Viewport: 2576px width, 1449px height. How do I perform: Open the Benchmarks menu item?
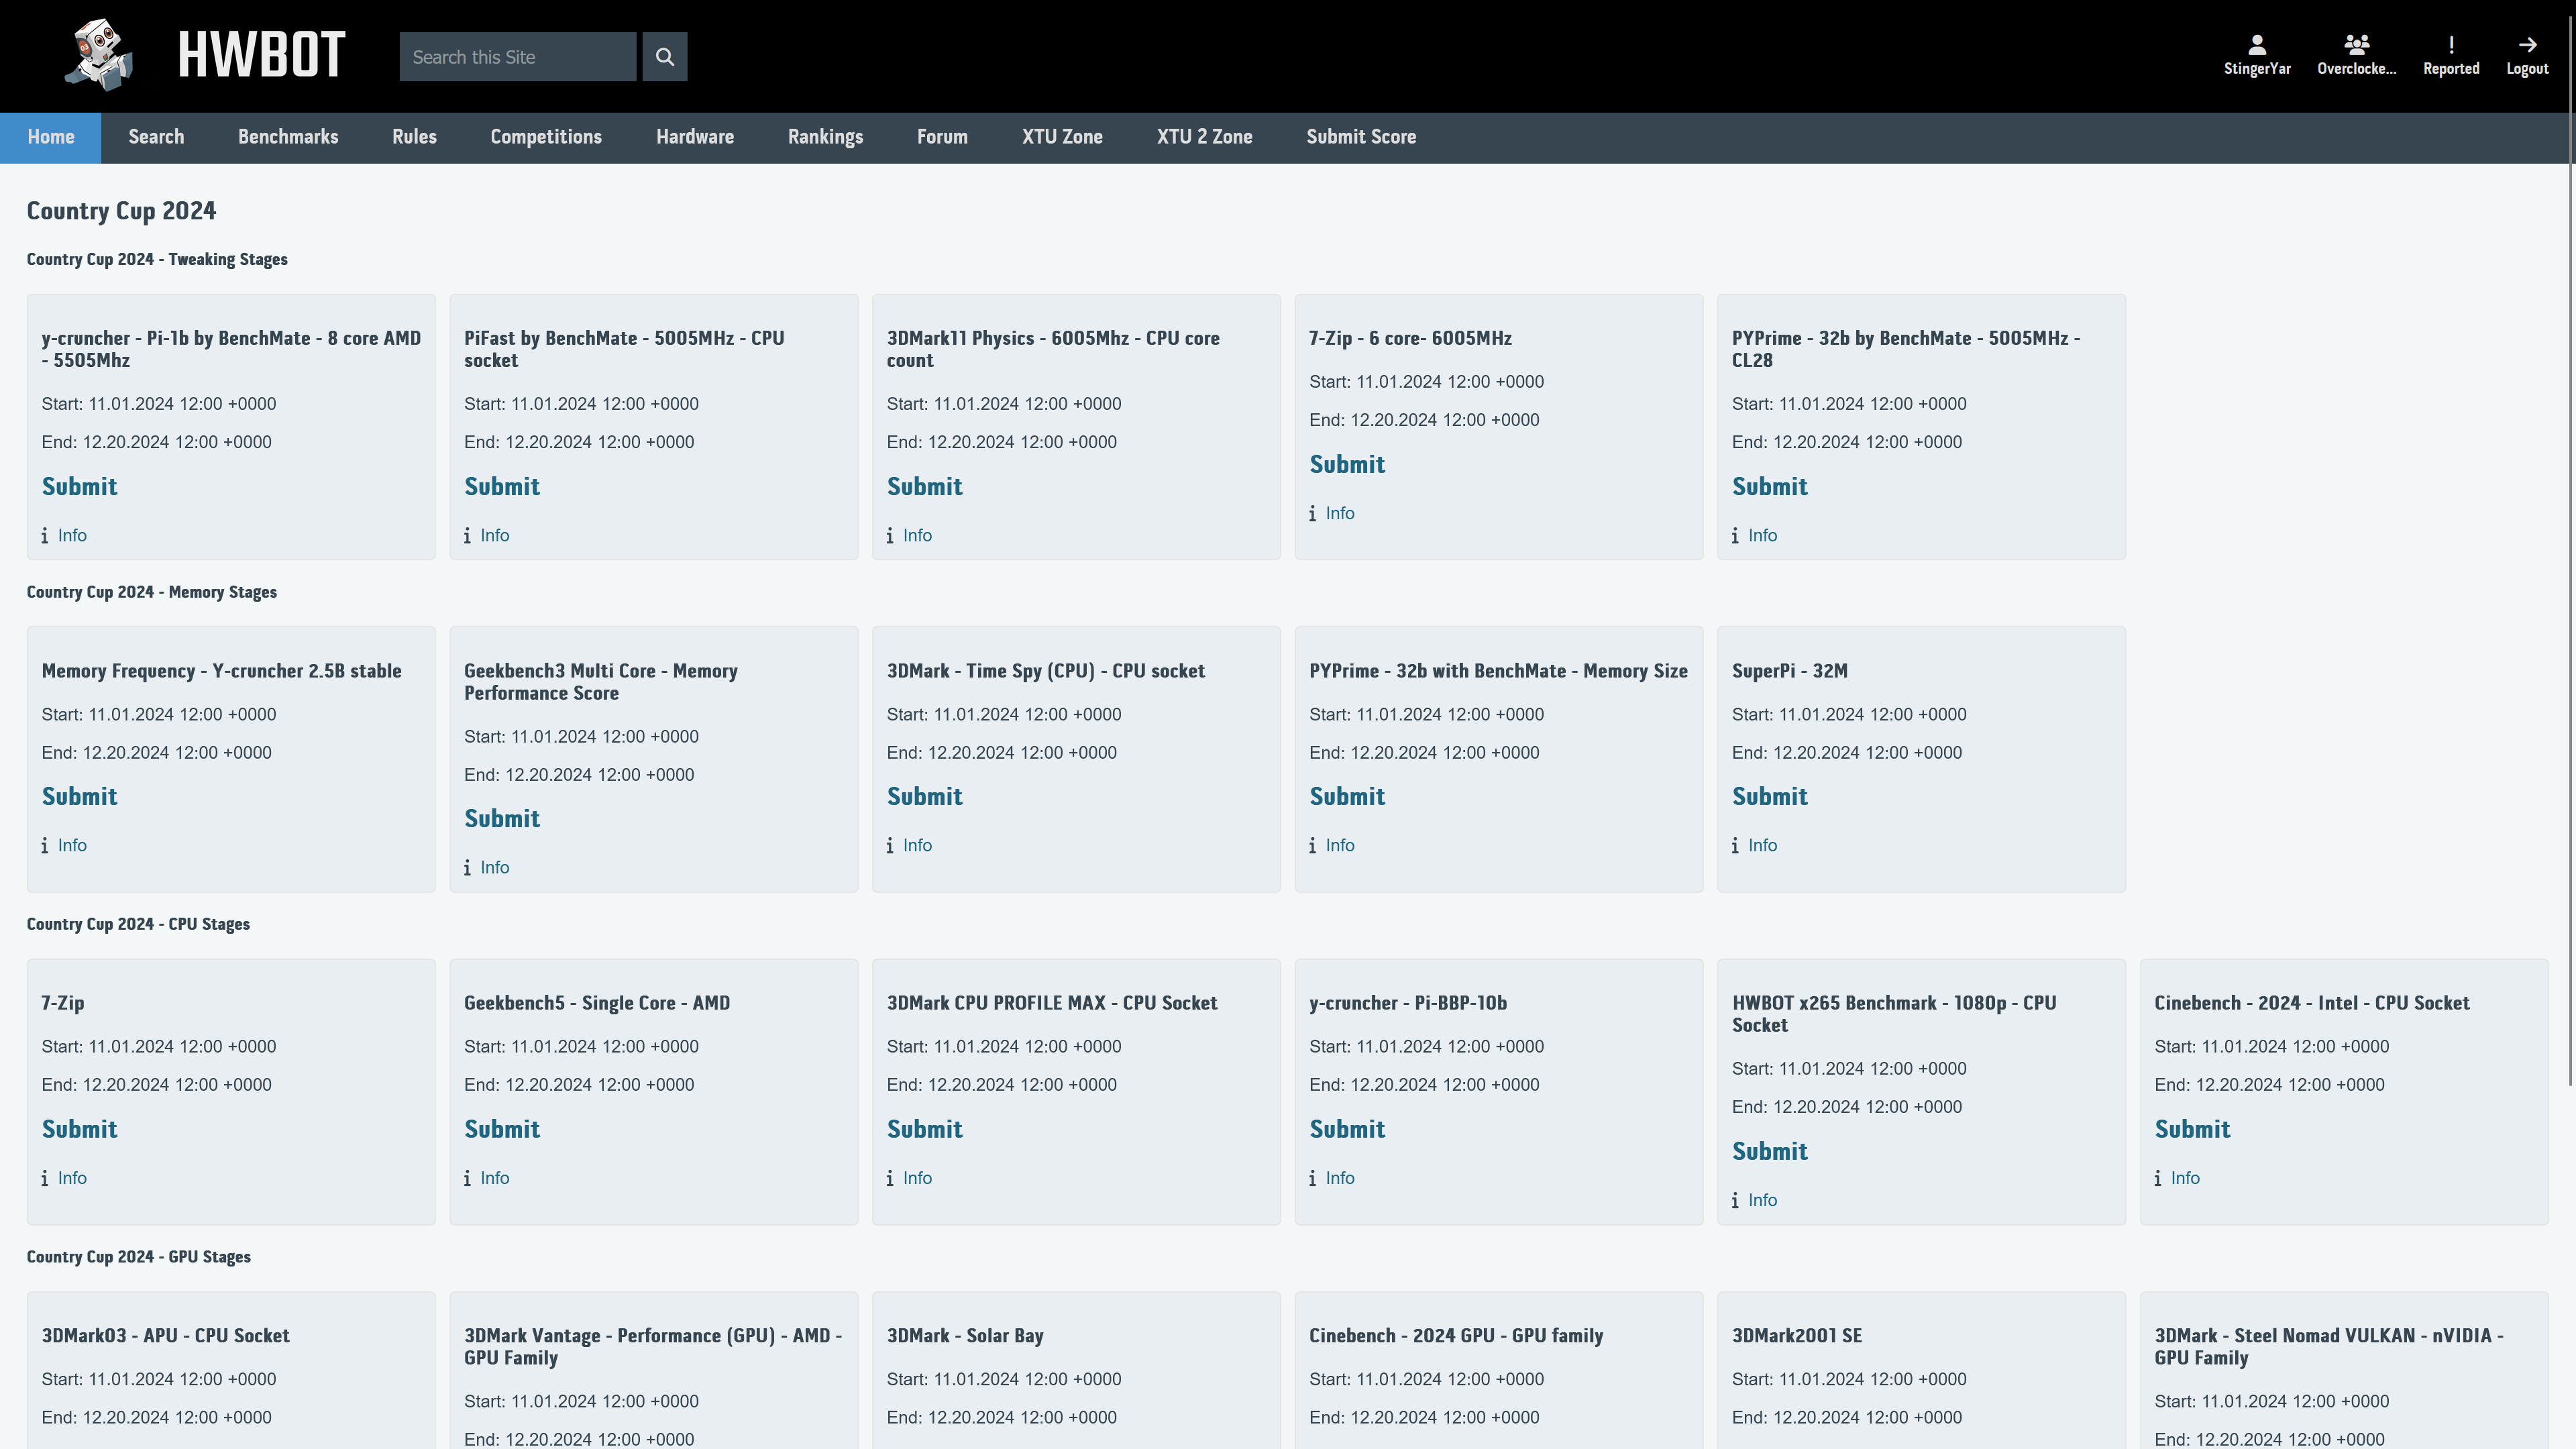(288, 137)
